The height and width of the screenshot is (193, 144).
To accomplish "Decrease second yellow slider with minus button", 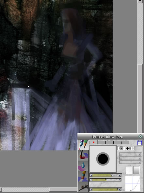I will pos(91,180).
